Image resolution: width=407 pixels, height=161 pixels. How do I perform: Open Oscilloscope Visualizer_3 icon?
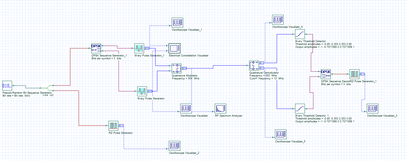[373, 108]
